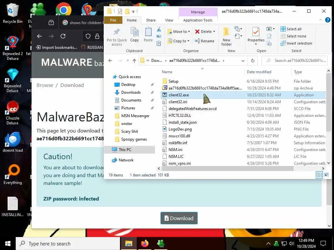The image size is (334, 250).
Task: Open Documents in the navigation pane
Action: coord(131,100)
